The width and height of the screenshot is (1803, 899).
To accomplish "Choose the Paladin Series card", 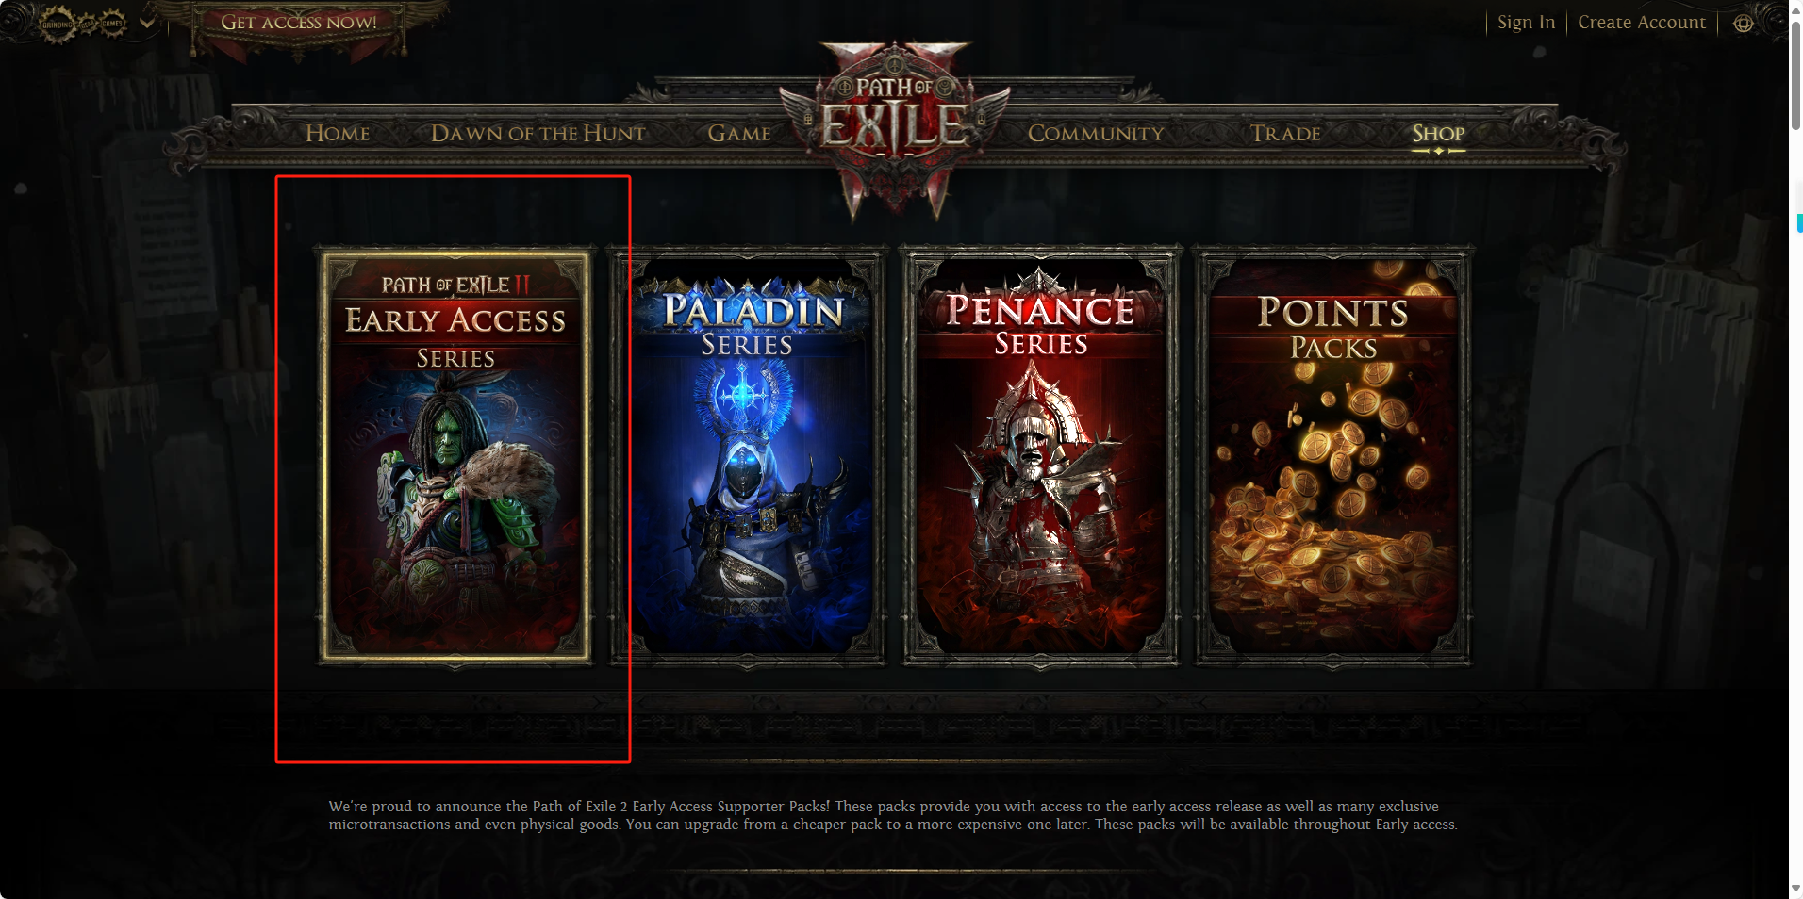I will pyautogui.click(x=749, y=456).
